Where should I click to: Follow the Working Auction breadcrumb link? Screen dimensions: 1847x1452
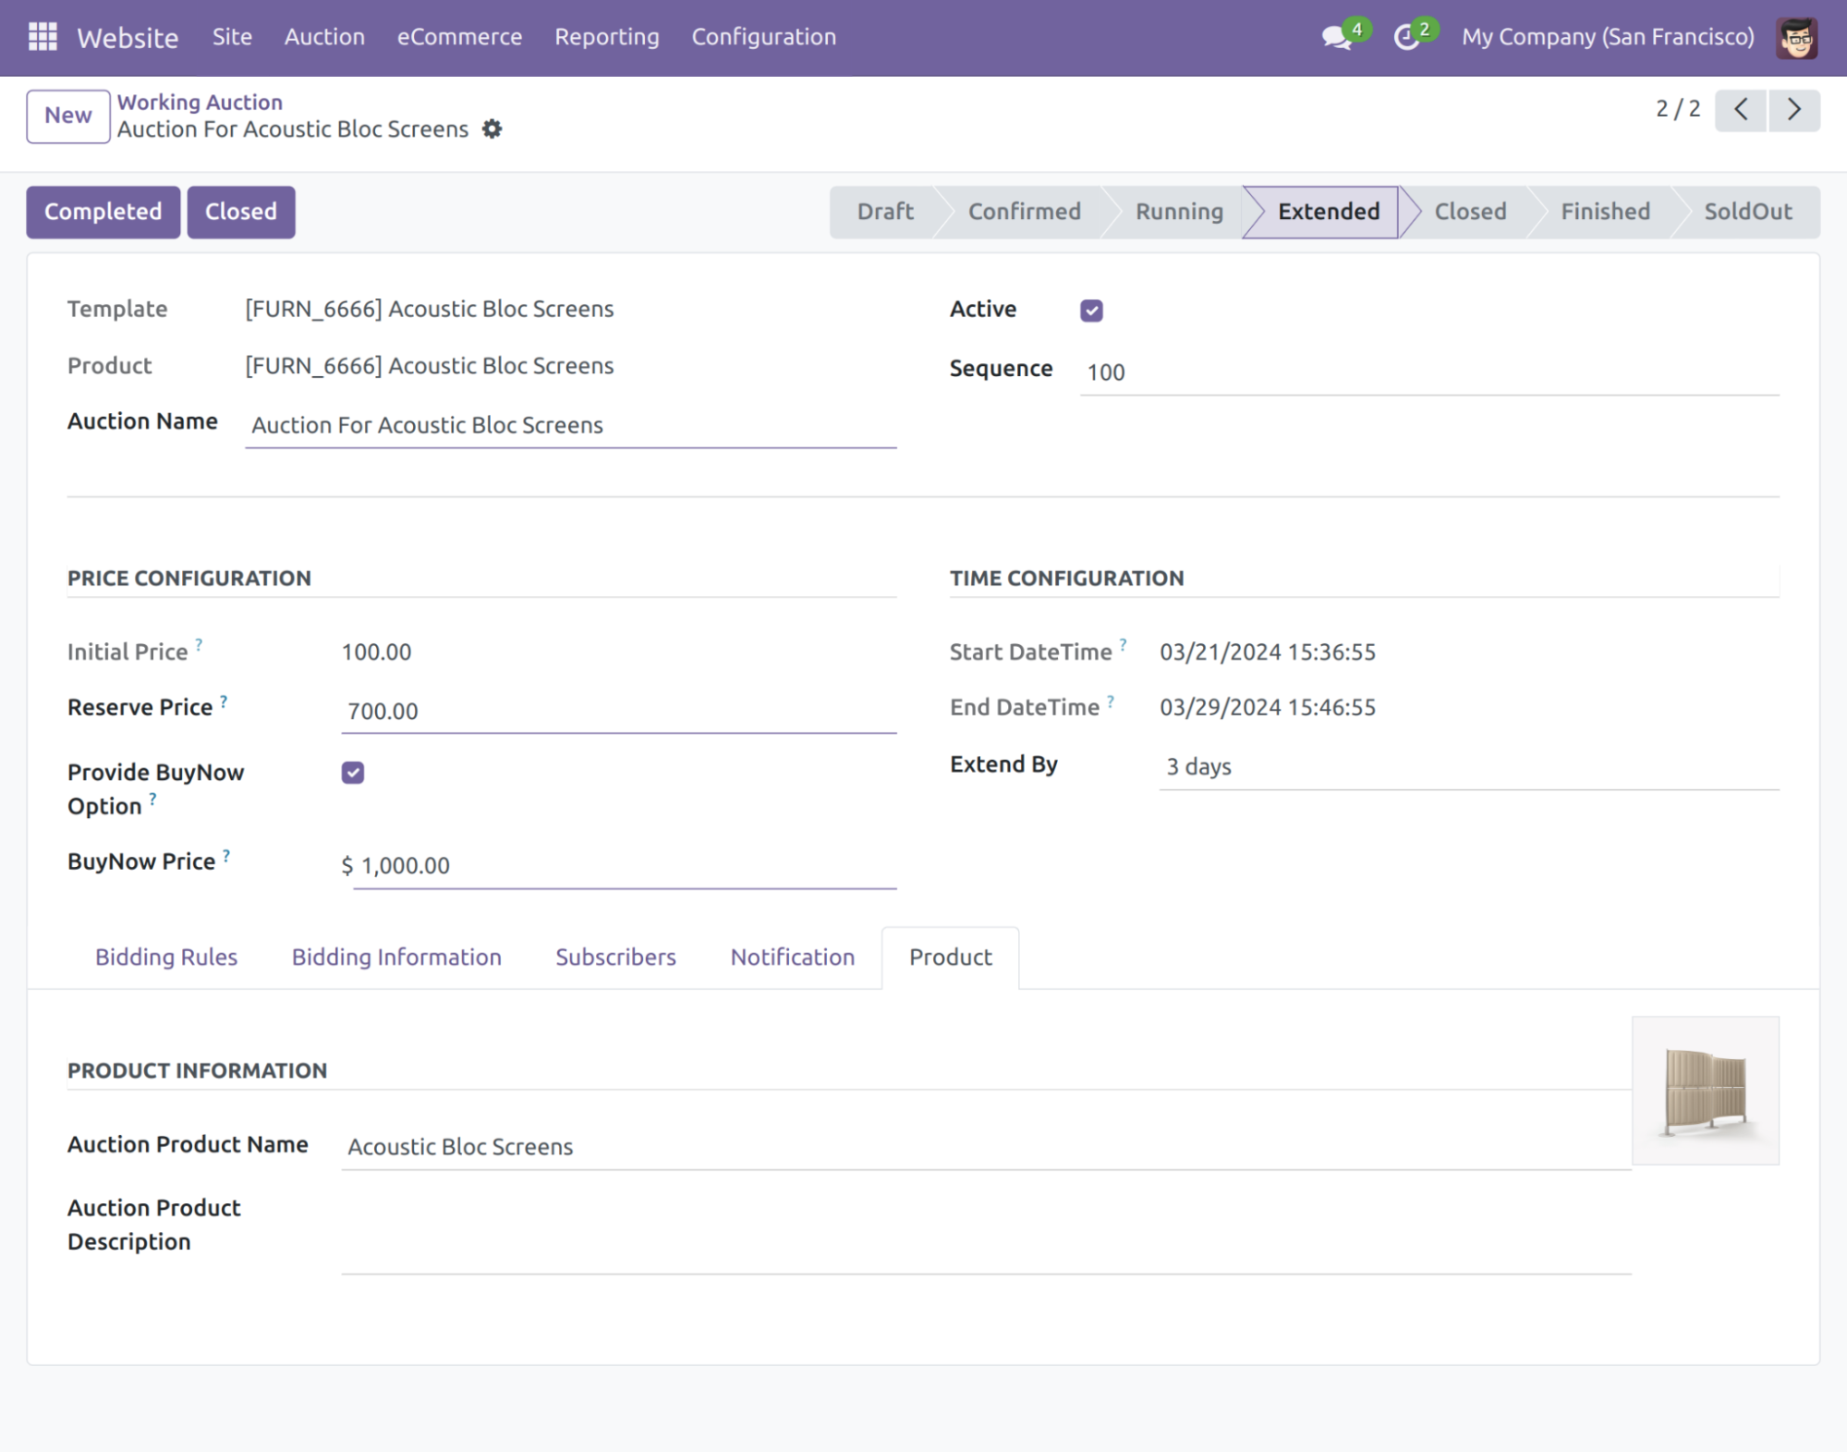pos(200,102)
